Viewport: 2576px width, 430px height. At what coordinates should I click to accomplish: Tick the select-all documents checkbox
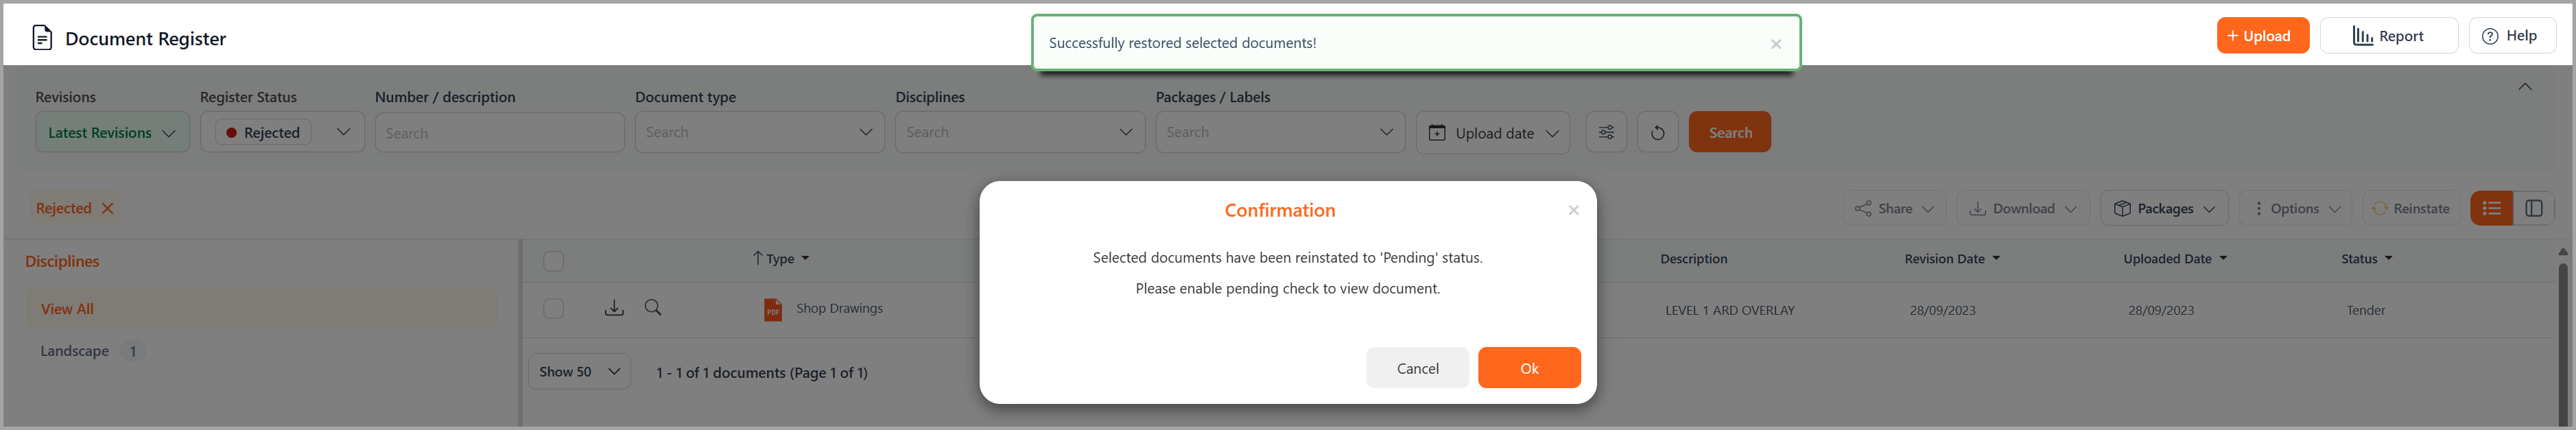coord(553,261)
